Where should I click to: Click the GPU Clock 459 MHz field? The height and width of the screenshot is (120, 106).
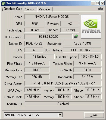tap(33, 90)
